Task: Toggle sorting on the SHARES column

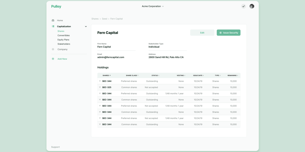Action: click(110, 75)
